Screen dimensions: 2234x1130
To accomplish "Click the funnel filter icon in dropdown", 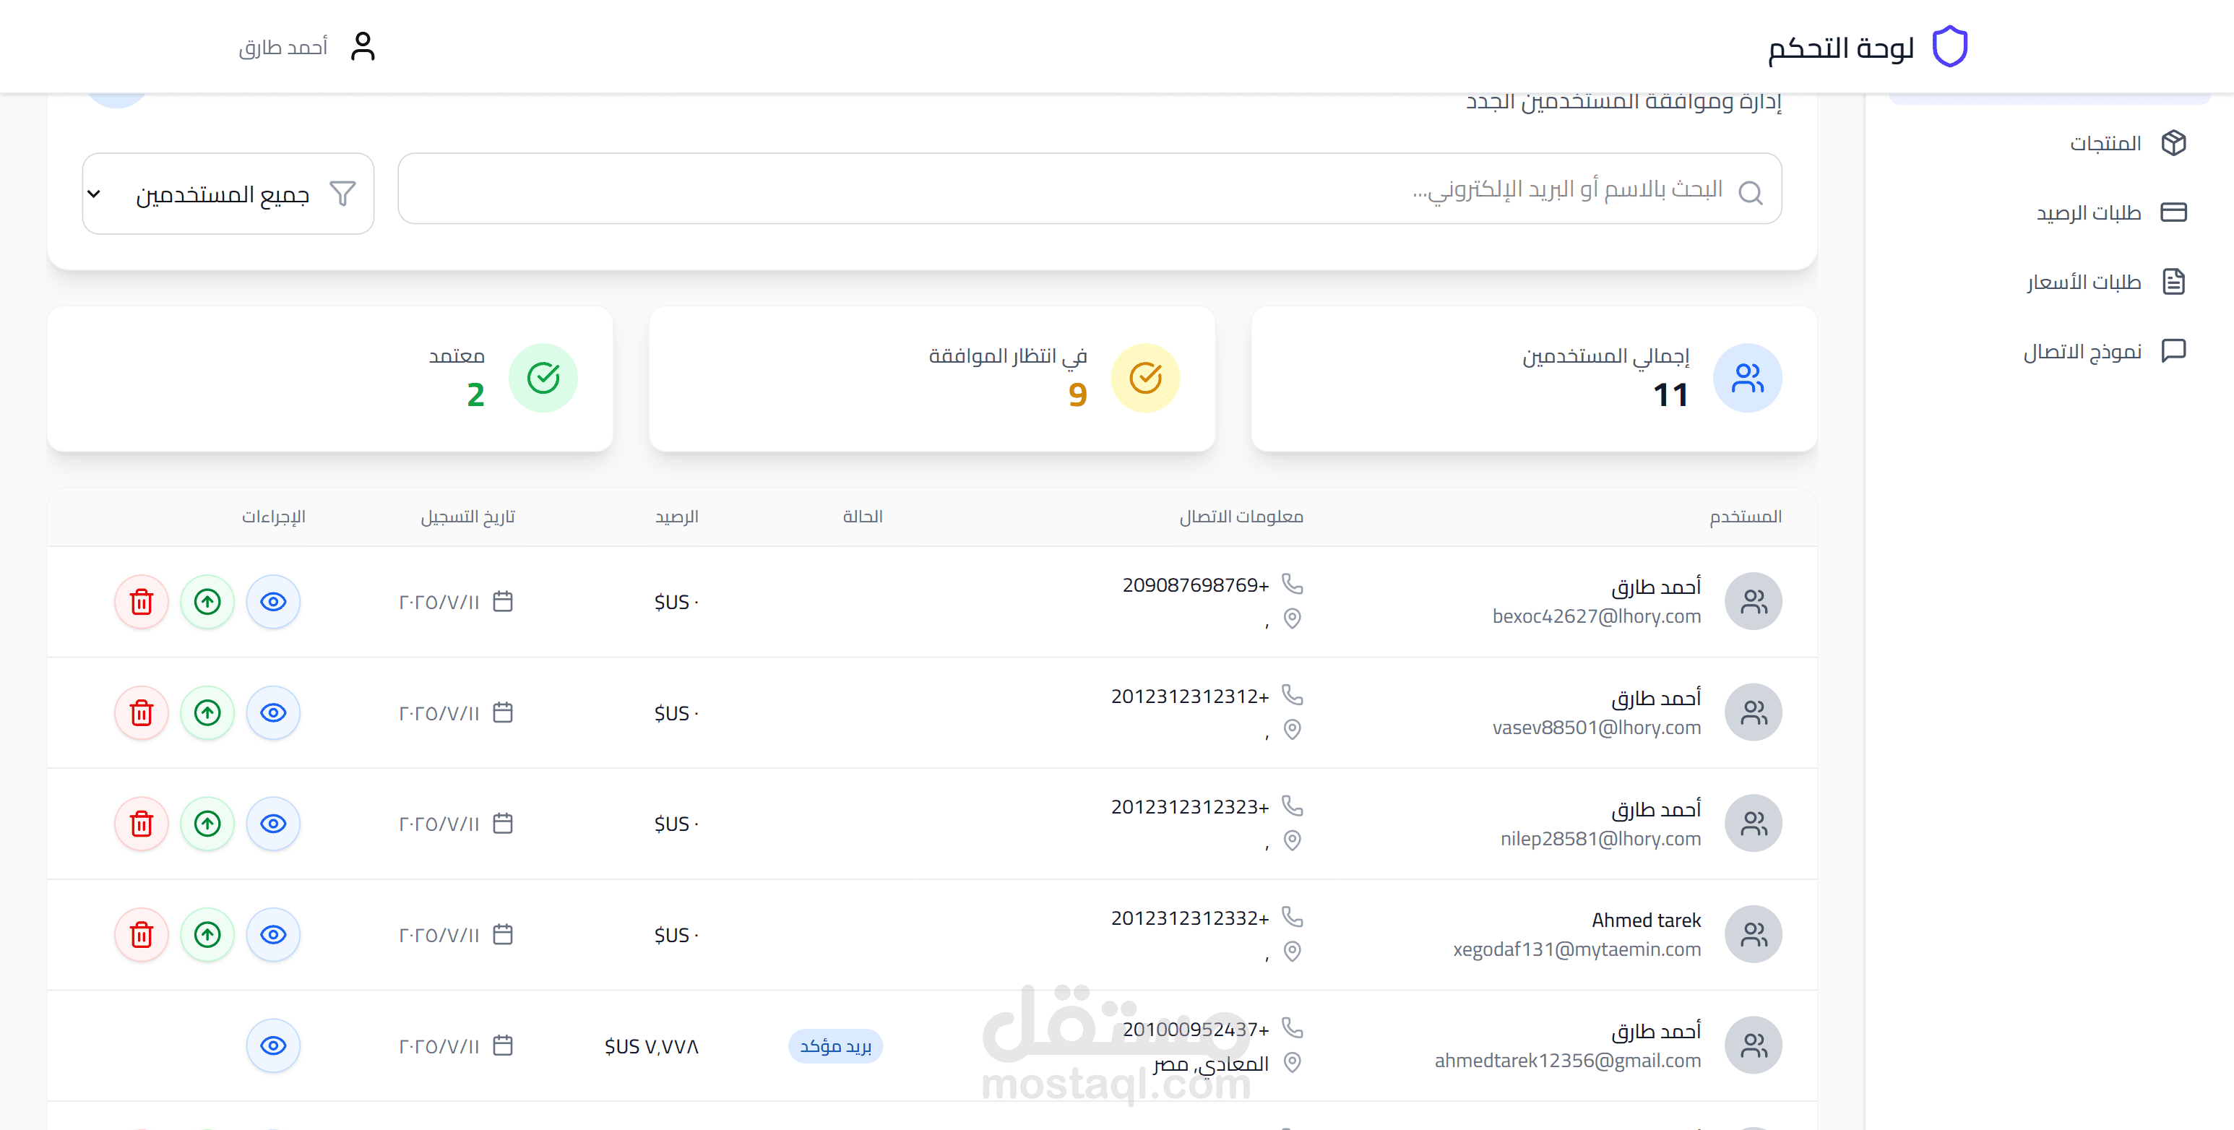I will pyautogui.click(x=342, y=194).
